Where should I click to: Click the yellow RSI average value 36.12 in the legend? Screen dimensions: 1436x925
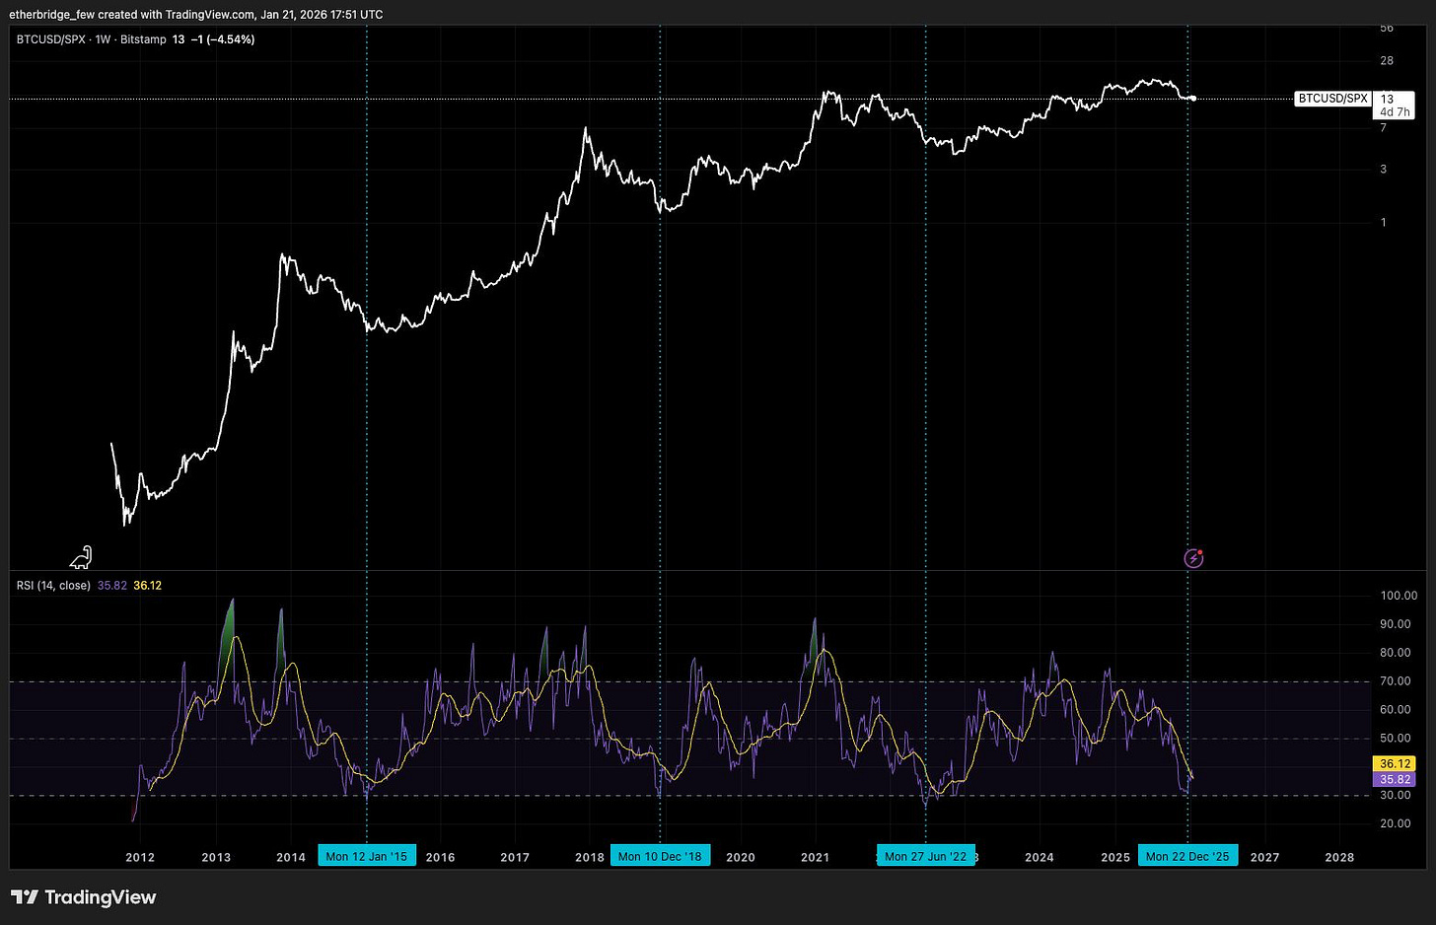click(148, 586)
